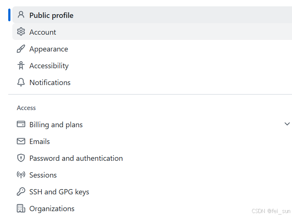Click the person icon beside Public profile
292x216 pixels.
(x=21, y=15)
